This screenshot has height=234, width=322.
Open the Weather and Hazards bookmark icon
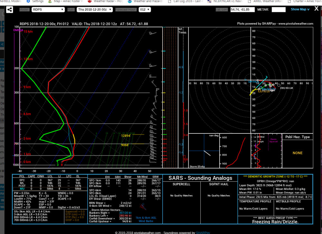(129, 1)
